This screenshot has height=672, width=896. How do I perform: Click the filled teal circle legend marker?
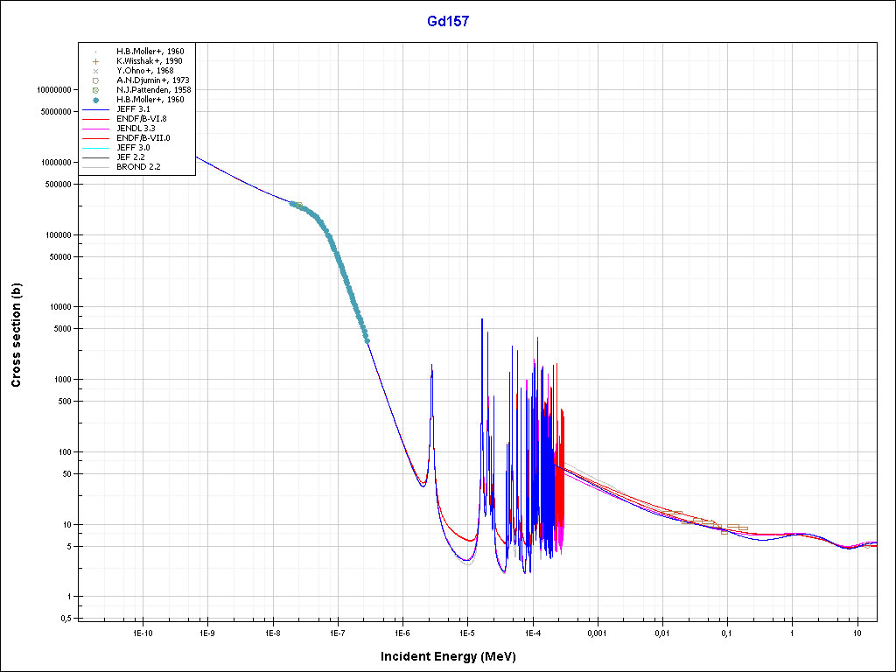point(96,100)
